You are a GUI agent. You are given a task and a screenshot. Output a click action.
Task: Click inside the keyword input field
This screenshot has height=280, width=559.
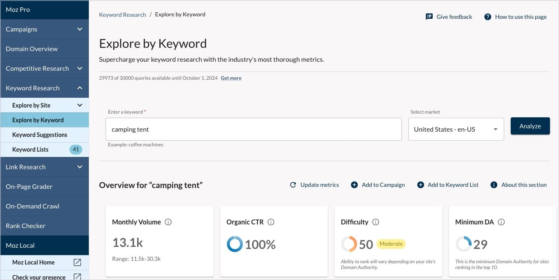254,129
